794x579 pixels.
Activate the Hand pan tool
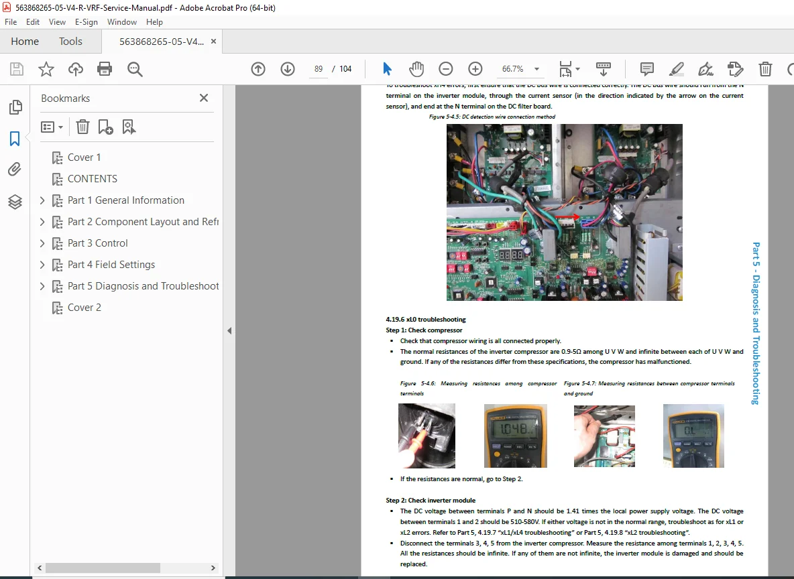coord(416,69)
